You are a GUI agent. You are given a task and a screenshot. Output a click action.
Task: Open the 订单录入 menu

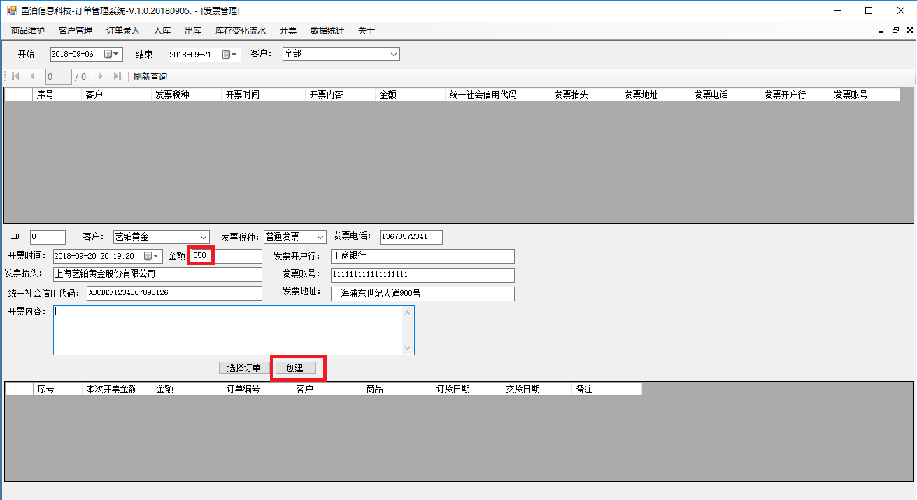click(x=123, y=30)
